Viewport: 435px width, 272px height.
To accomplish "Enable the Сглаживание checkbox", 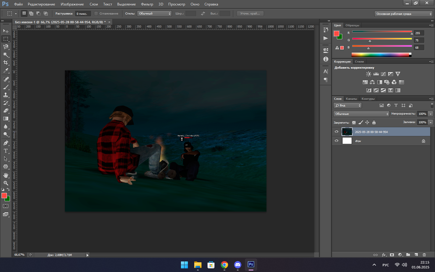I will pos(96,14).
